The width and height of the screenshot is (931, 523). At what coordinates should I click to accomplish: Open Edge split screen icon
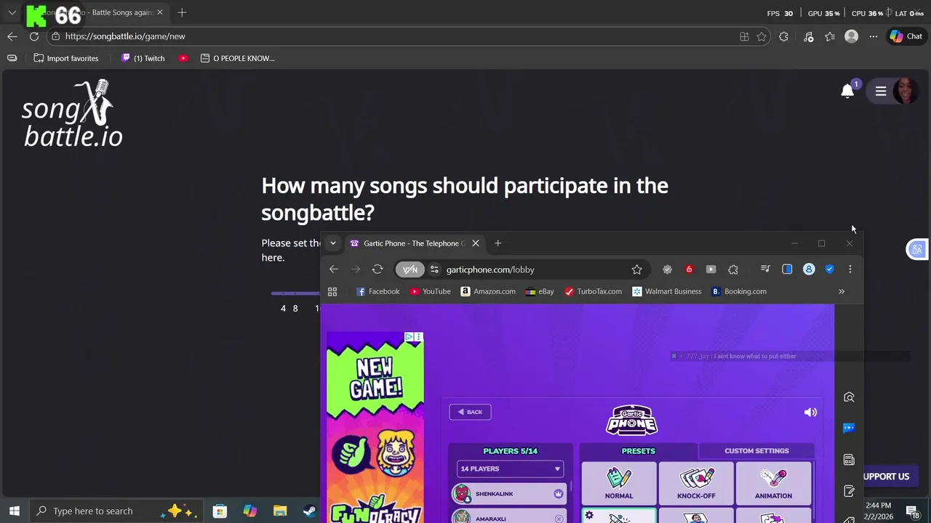pos(744,36)
